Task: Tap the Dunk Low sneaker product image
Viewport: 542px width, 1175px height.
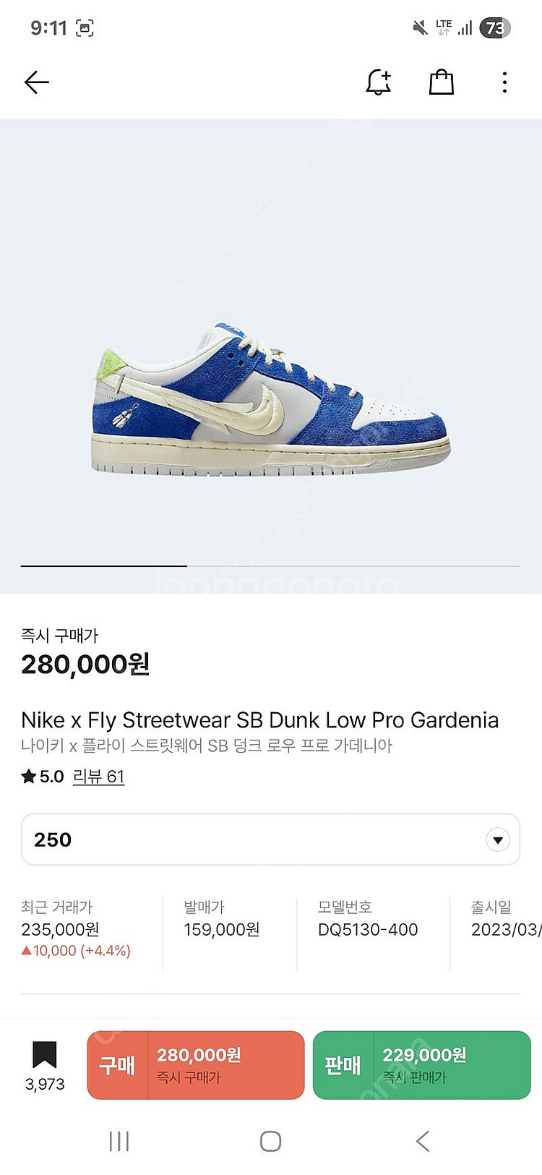Action: click(271, 399)
